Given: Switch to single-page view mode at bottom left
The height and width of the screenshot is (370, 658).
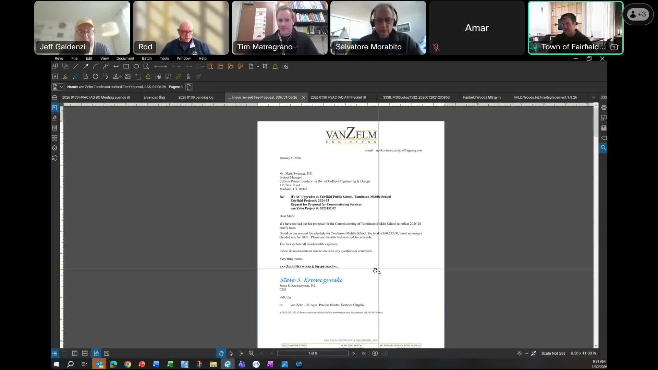Looking at the screenshot, I should [x=65, y=353].
